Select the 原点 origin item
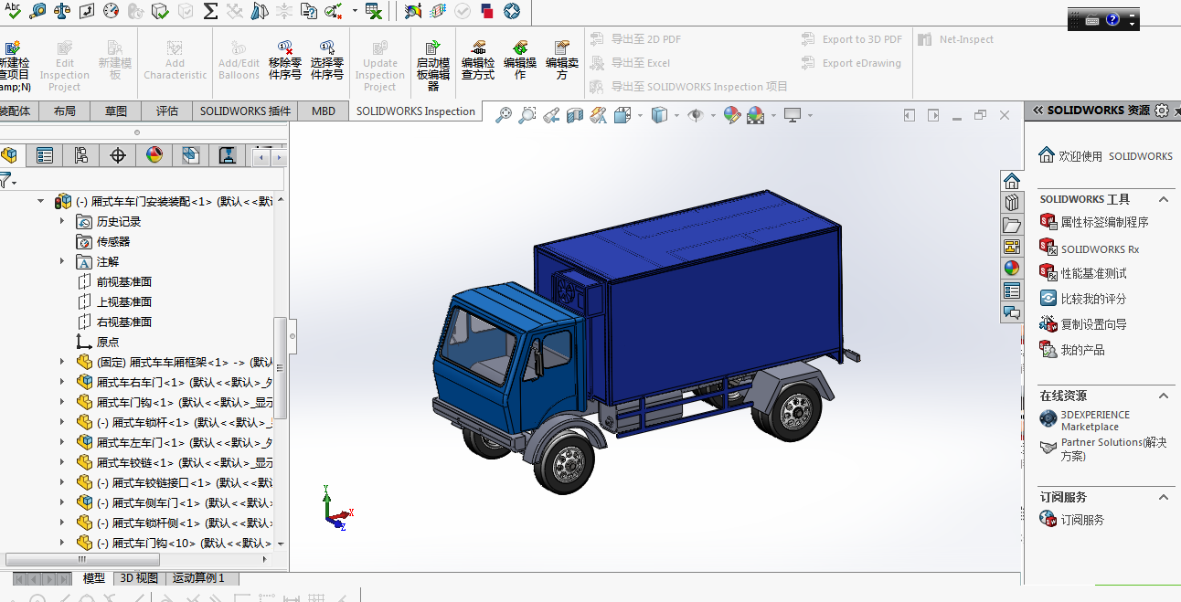The height and width of the screenshot is (602, 1181). click(x=108, y=342)
